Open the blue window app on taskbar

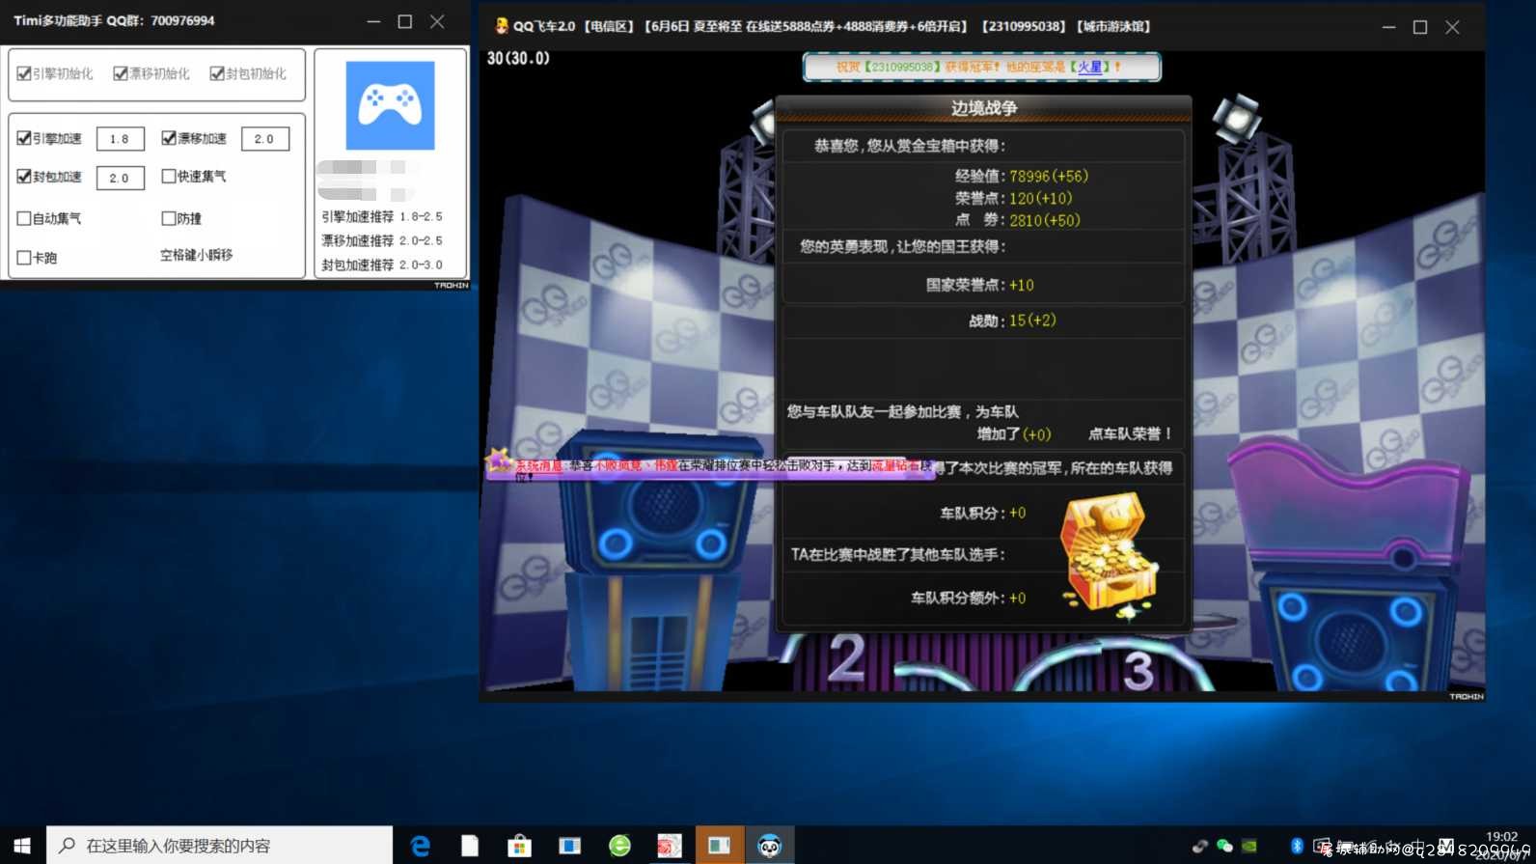pyautogui.click(x=570, y=846)
